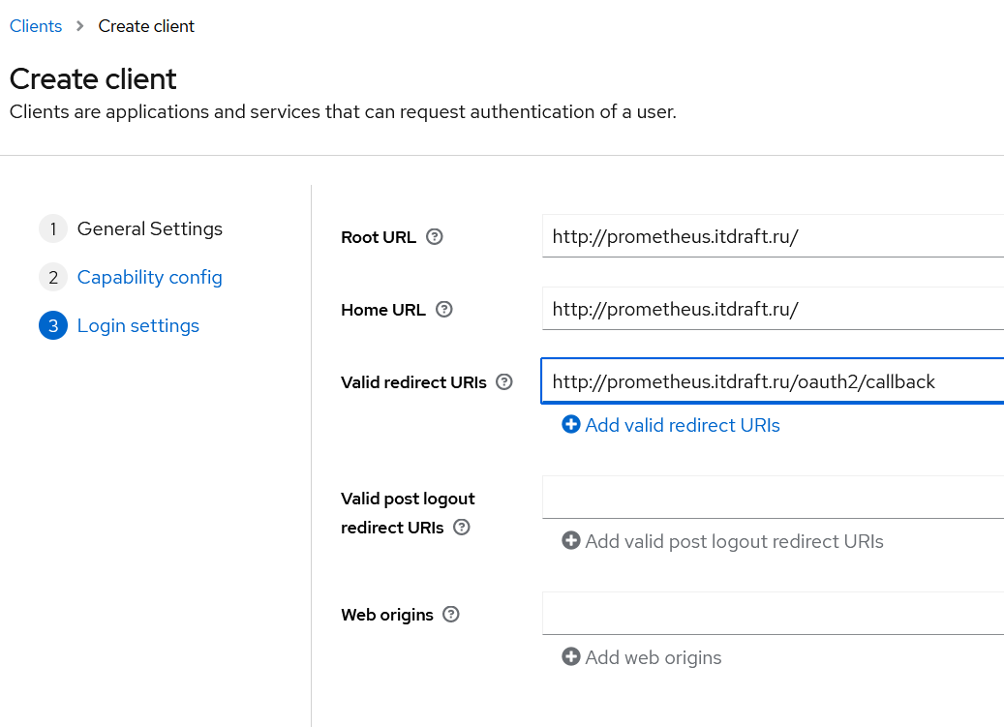Click the Valid redirect URIs input
The width and height of the screenshot is (1004, 727).
pos(773,381)
